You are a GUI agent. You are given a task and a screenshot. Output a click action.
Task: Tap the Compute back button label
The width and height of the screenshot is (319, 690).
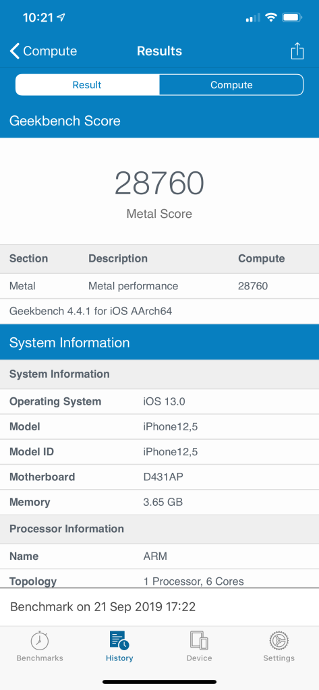tap(50, 51)
